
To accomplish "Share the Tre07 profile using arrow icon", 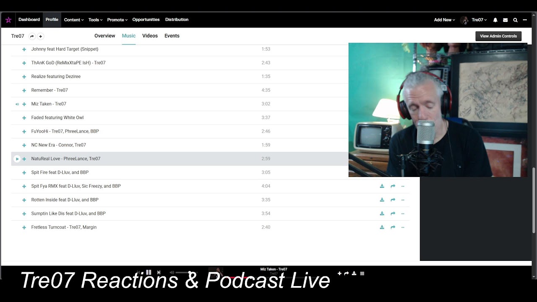I will pyautogui.click(x=32, y=36).
